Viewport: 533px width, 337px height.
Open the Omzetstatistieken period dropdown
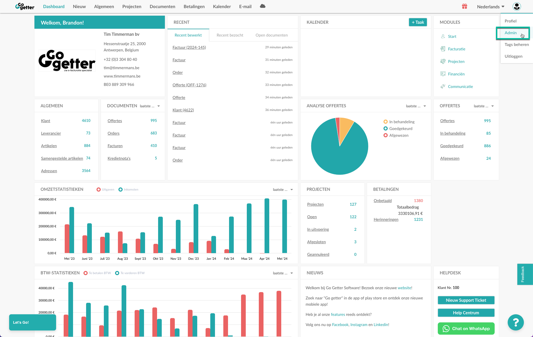[x=283, y=190]
